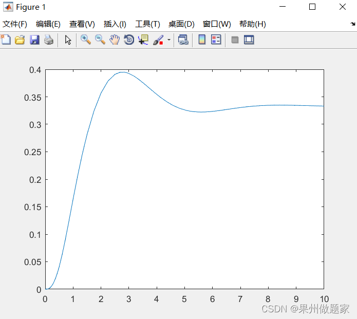Minimize the Figure 1 window
The image size is (357, 319).
[x=283, y=7]
